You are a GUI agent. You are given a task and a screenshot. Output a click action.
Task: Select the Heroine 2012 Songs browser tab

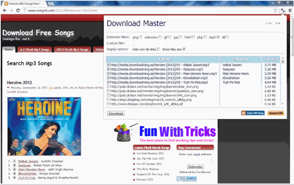click(x=24, y=4)
